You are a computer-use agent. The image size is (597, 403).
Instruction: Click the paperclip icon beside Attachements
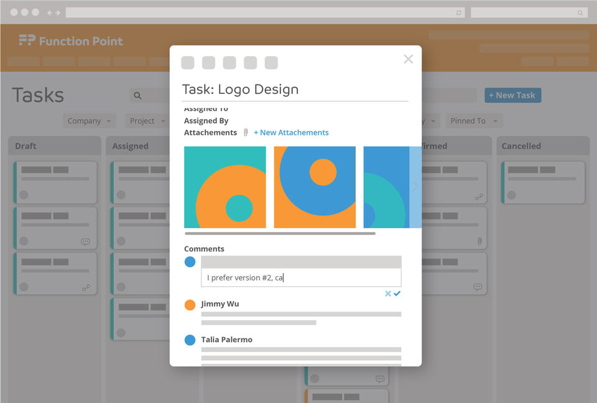click(246, 132)
